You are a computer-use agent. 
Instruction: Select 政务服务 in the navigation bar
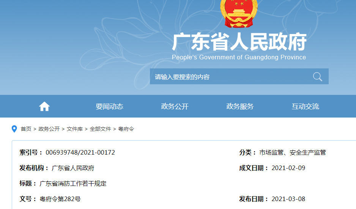coord(240,107)
